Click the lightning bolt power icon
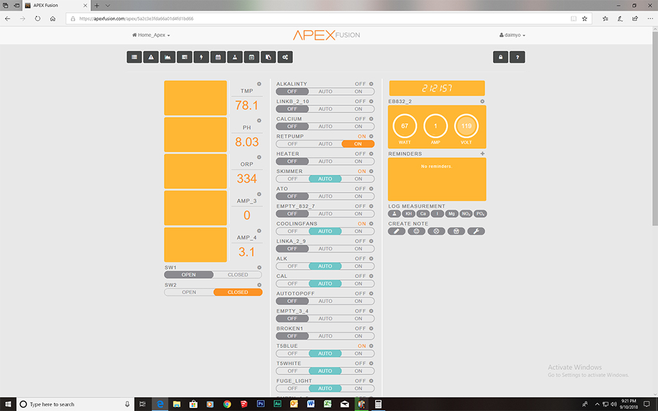Screen dimensions: 658x411 (x=201, y=57)
